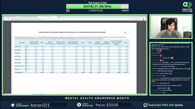Image resolution: width=195 pixels, height=109 pixels.
Task: Close the Coronavirus Update tab
Action: point(37,16)
